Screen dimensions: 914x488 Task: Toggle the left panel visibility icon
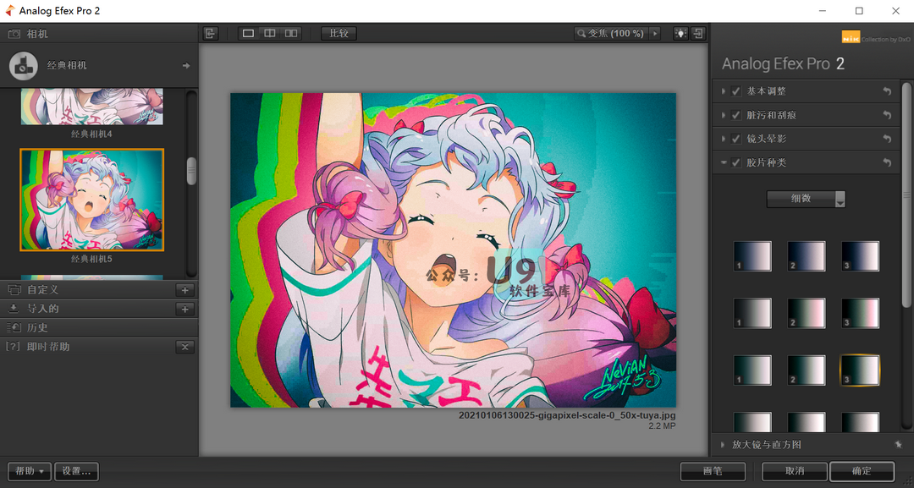coord(211,33)
